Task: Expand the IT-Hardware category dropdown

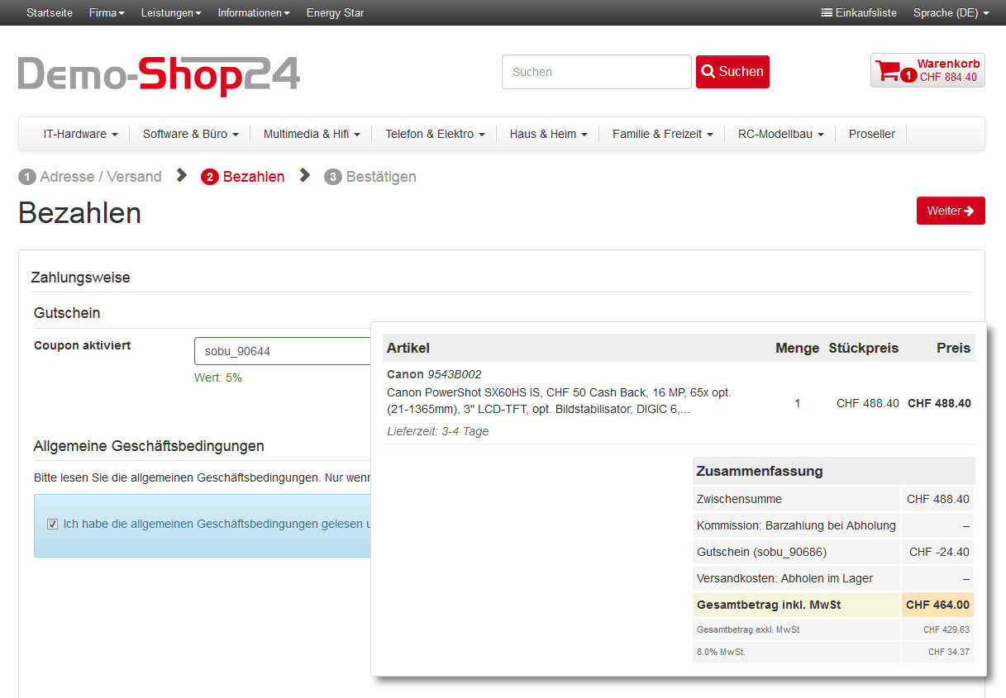Action: click(80, 134)
